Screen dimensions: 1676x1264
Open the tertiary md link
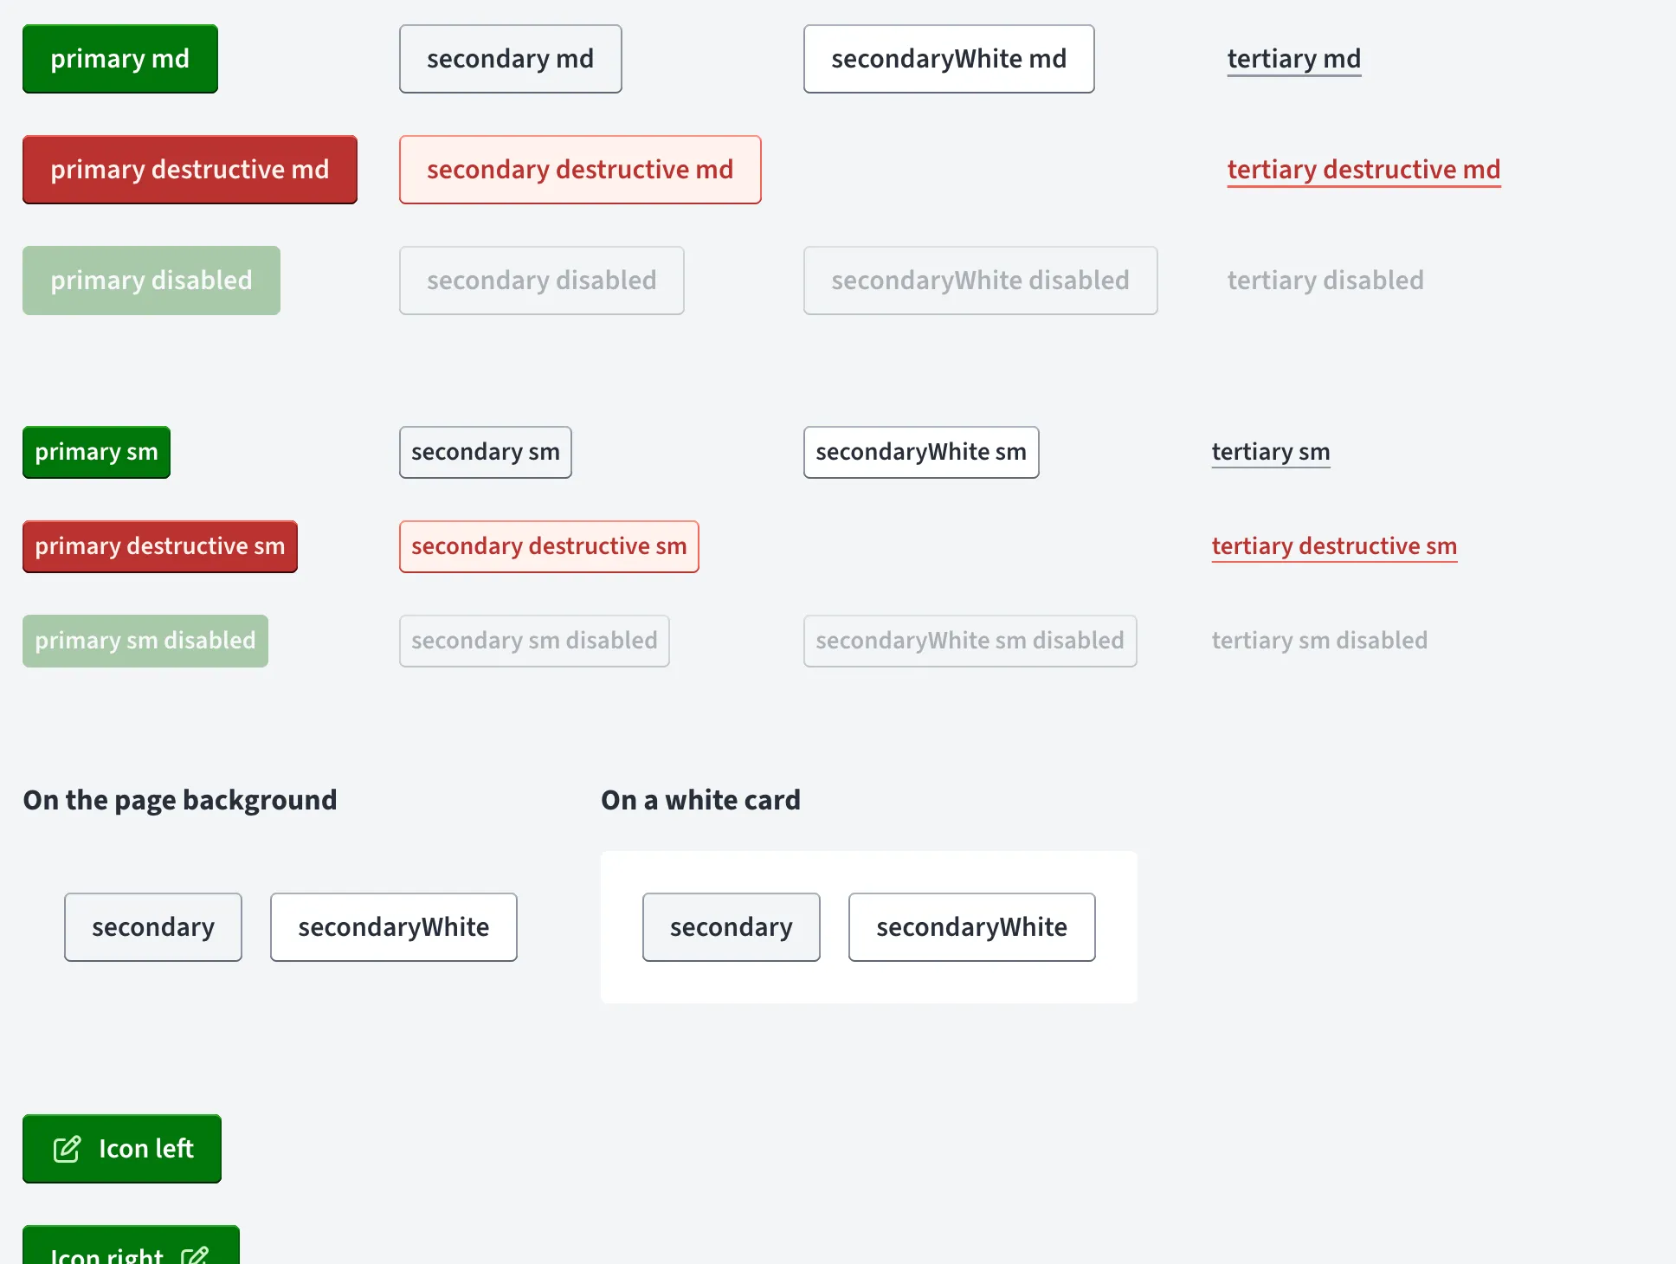pyautogui.click(x=1294, y=60)
